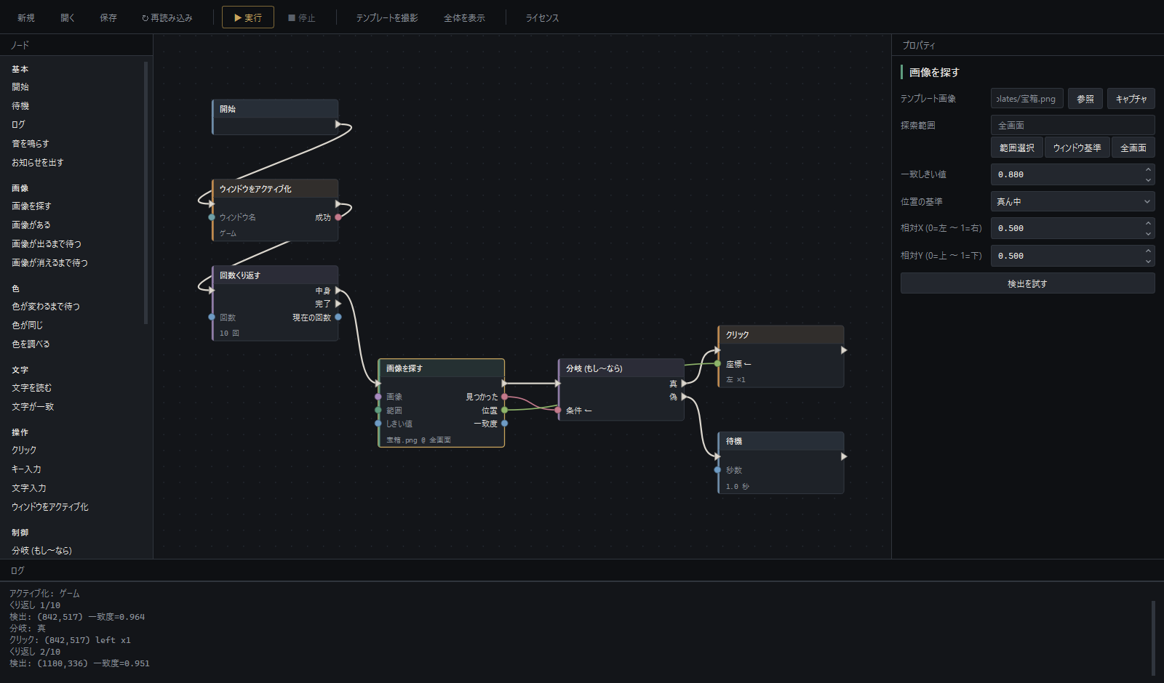This screenshot has height=683, width=1164.
Task: Click the 待機 node output arrow
Action: [x=844, y=456]
